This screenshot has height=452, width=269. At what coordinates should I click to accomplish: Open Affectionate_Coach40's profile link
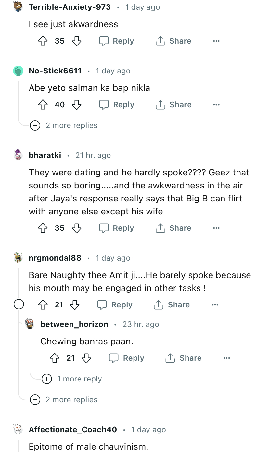click(x=73, y=430)
